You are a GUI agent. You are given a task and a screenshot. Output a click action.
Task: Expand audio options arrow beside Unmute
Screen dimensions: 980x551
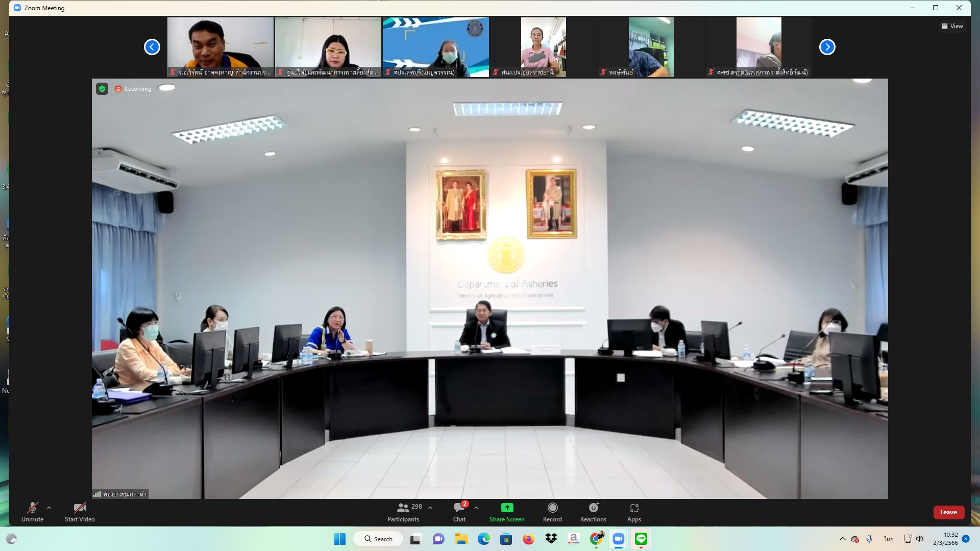[x=49, y=508]
